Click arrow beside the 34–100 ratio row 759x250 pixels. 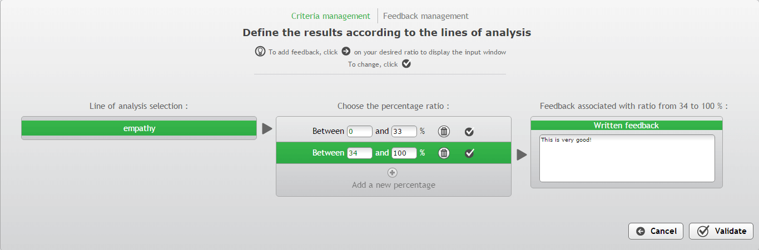[522, 154]
